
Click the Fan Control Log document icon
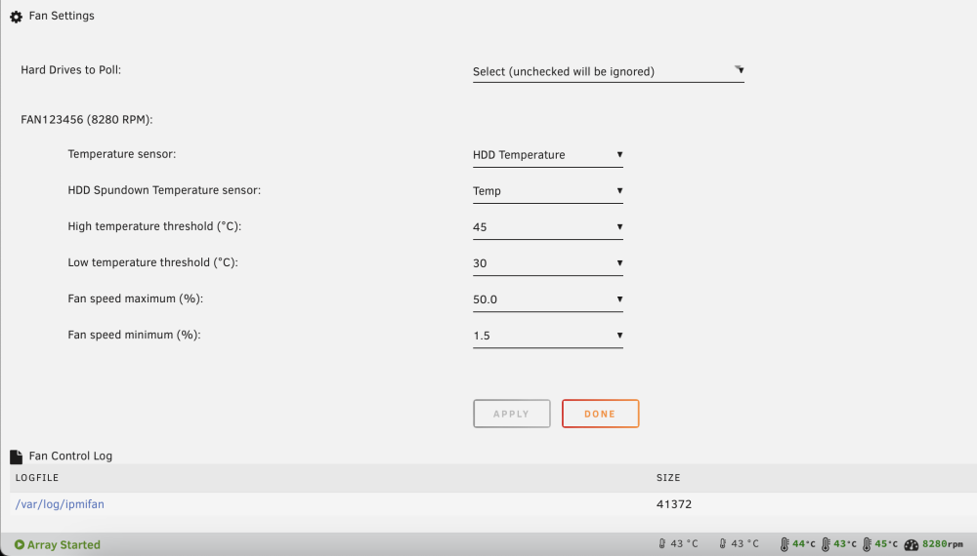pos(17,457)
